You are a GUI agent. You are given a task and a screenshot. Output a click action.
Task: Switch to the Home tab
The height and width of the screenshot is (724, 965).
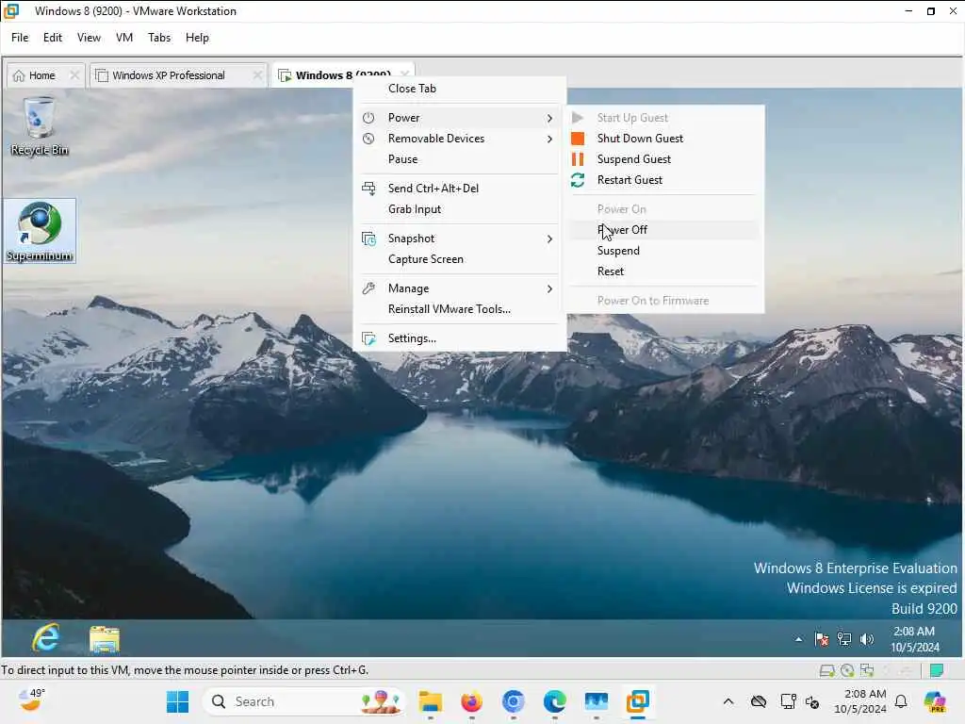(41, 75)
